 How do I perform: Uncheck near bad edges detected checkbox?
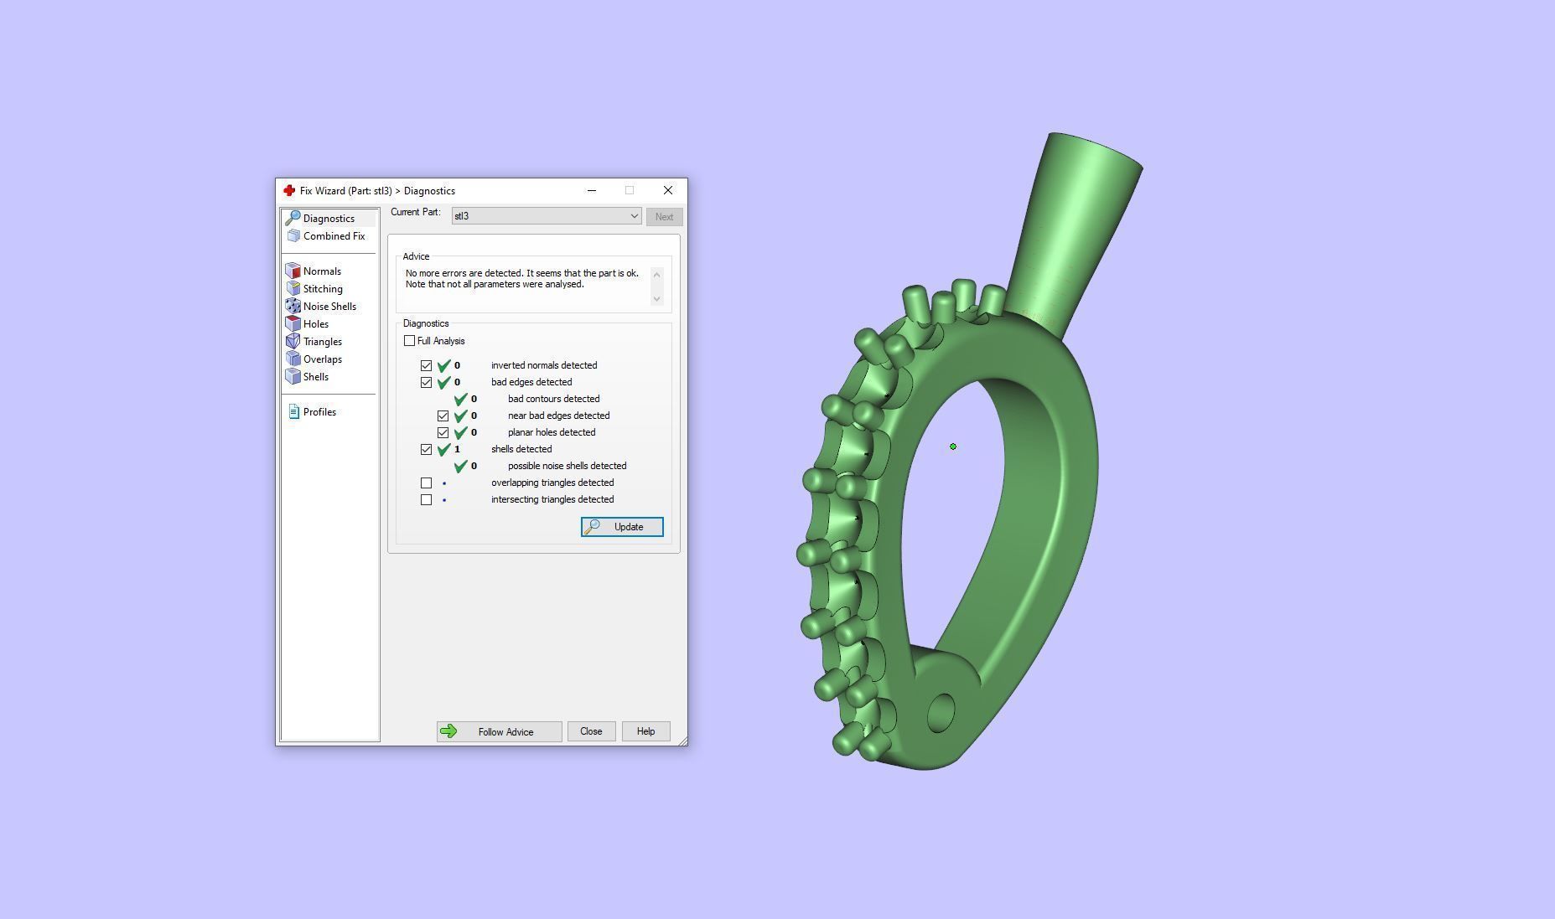443,416
